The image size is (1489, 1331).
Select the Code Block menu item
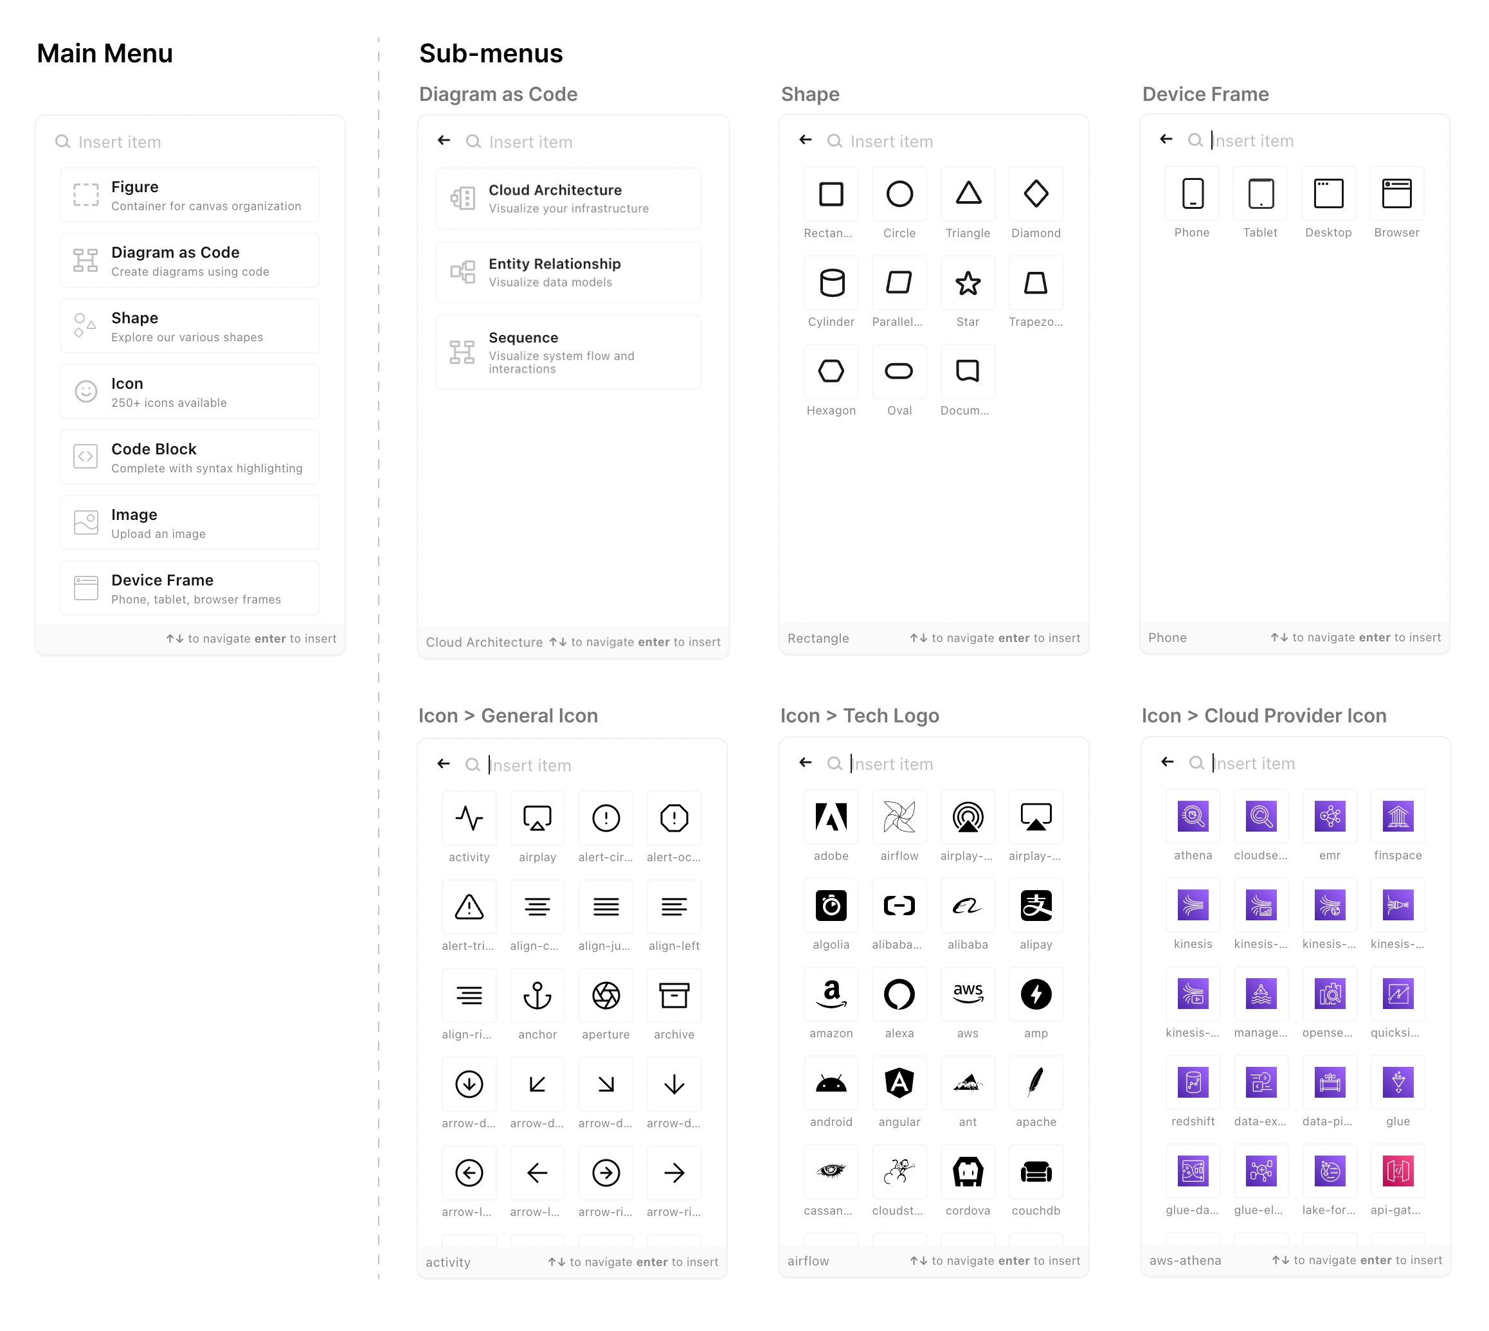click(190, 458)
